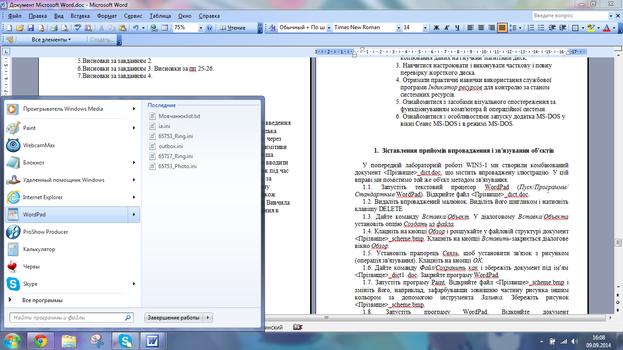Create a new blank document in Word
Viewport: 623px width, 350px height.
click(x=10, y=28)
